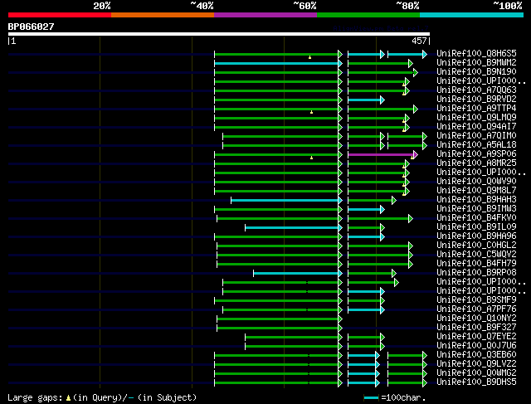Select the UniRef100_B9HAH3 subject name
The width and height of the screenshot is (531, 404).
click(x=476, y=200)
